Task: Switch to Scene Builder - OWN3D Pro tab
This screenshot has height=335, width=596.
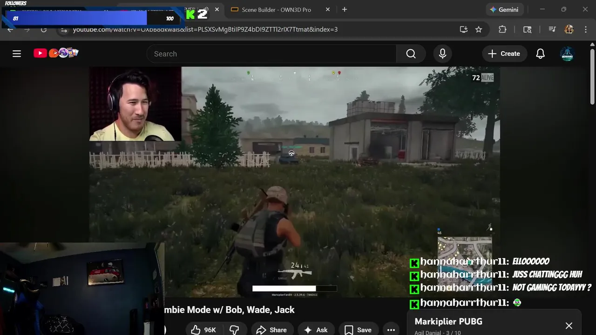Action: pos(276,9)
